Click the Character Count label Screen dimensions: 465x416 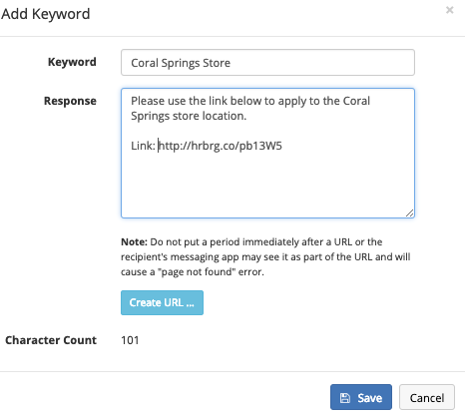(x=51, y=340)
